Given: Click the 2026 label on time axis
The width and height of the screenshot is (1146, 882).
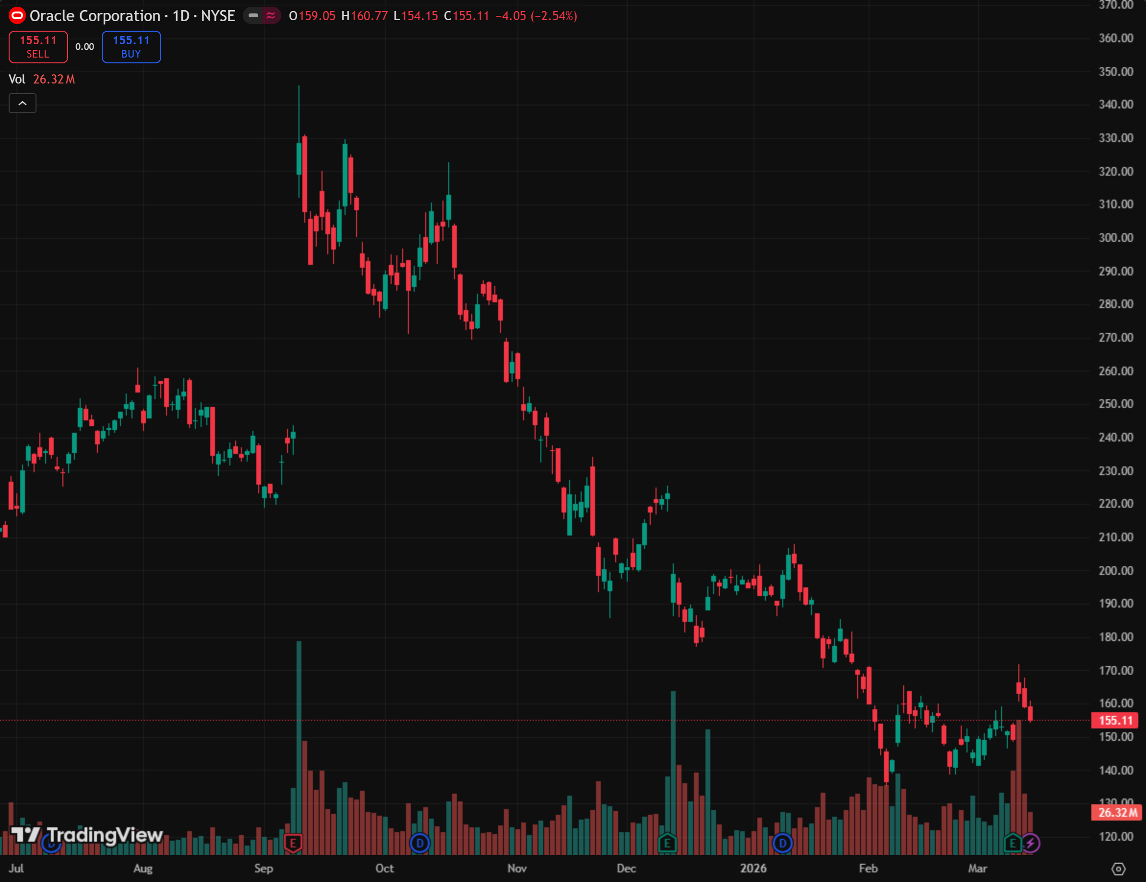Looking at the screenshot, I should coord(753,869).
